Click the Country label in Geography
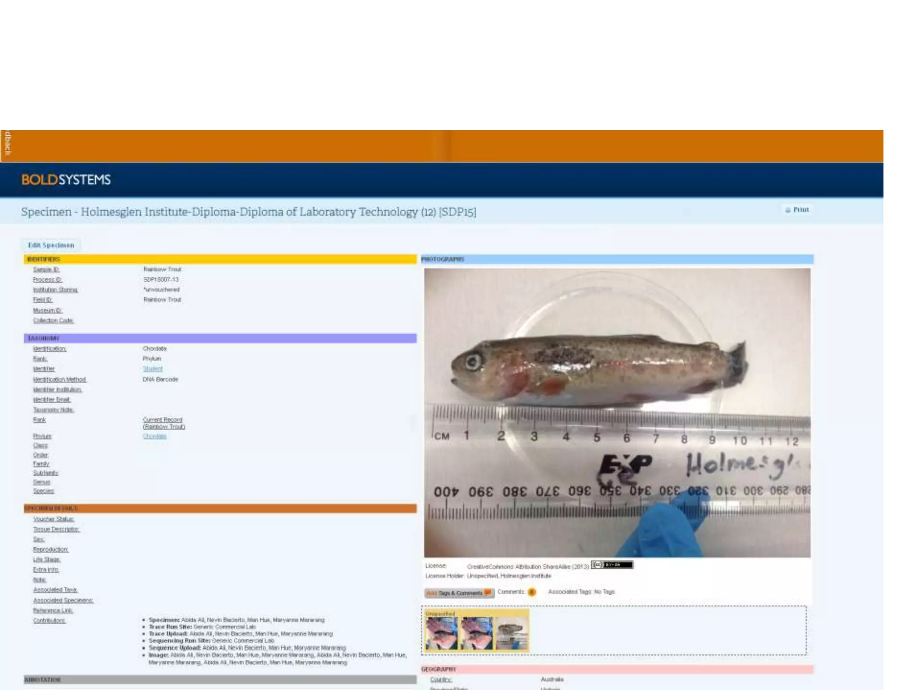The width and height of the screenshot is (920, 690). [441, 680]
